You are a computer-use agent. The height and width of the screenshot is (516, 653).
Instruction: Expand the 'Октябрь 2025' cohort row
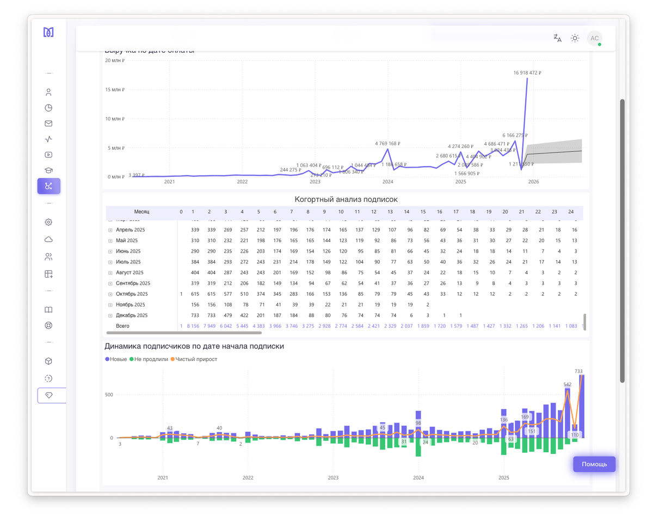coord(110,294)
